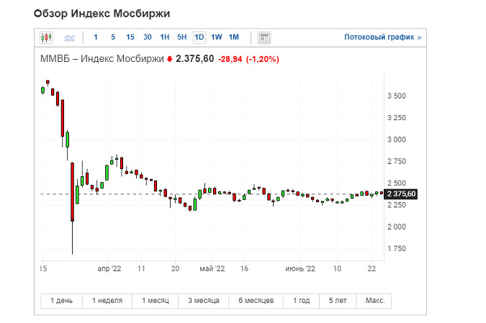Click the (-1,20%) percent change

coord(263,59)
